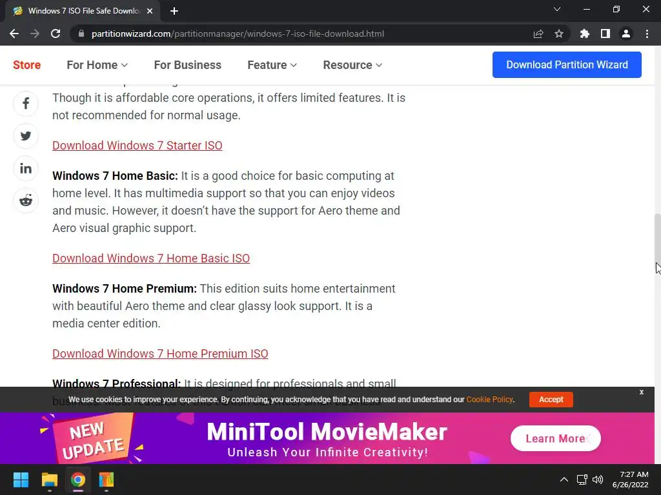Share page on LinkedIn icon
The height and width of the screenshot is (495, 661).
click(x=26, y=168)
